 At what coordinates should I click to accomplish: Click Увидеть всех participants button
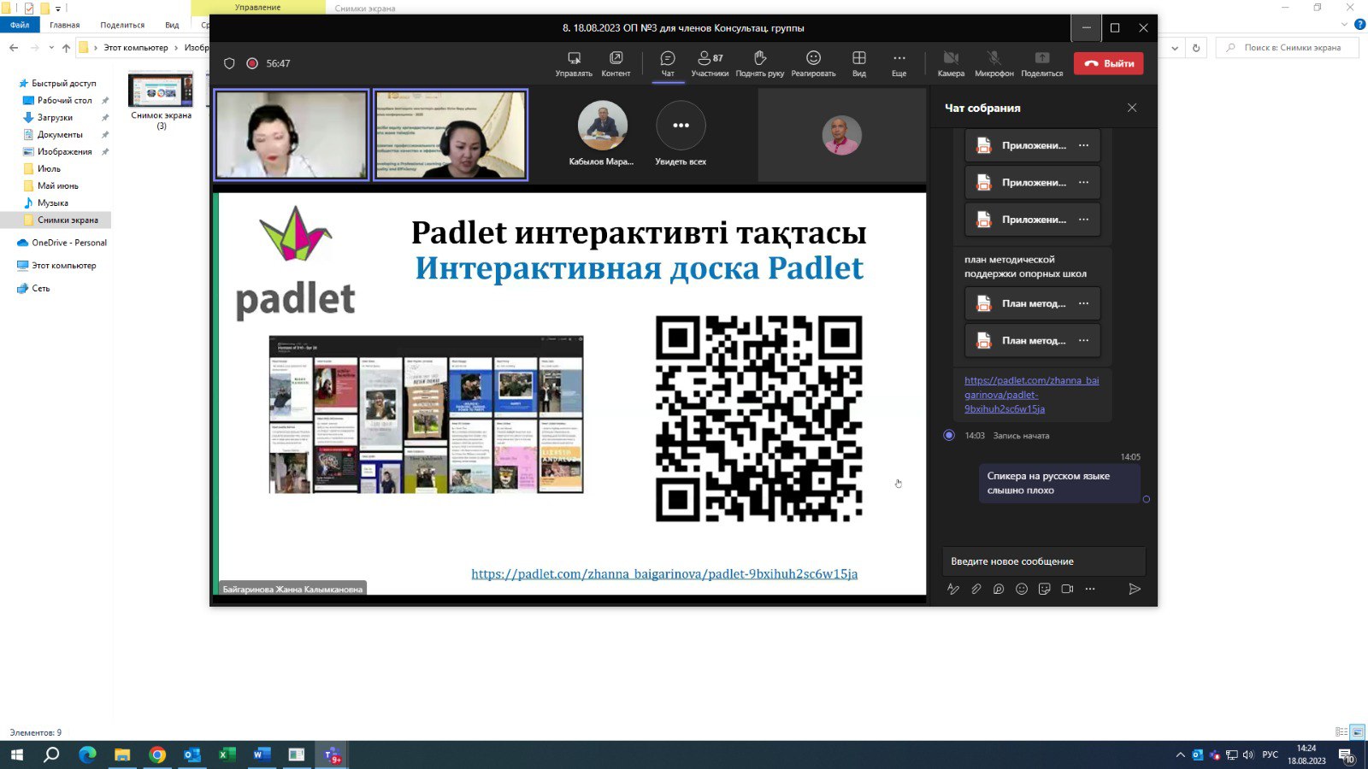tap(681, 133)
